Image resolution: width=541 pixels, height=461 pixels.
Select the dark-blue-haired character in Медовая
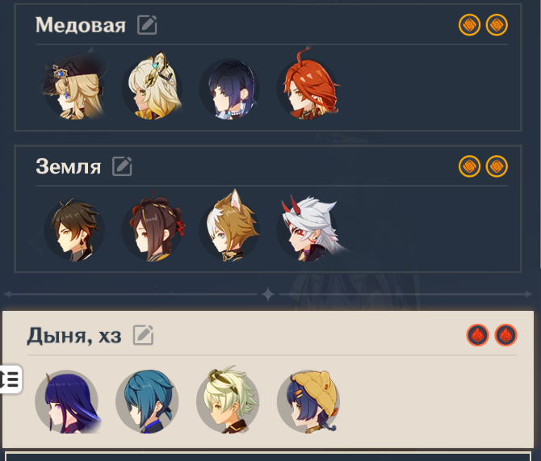click(x=230, y=88)
